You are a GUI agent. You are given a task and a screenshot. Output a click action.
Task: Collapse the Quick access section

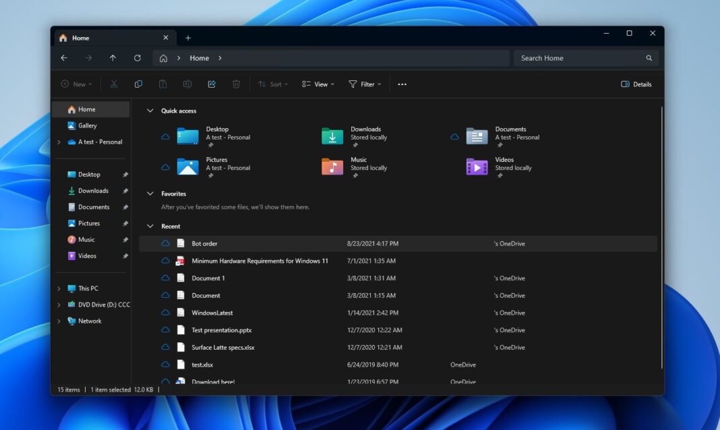pos(150,111)
